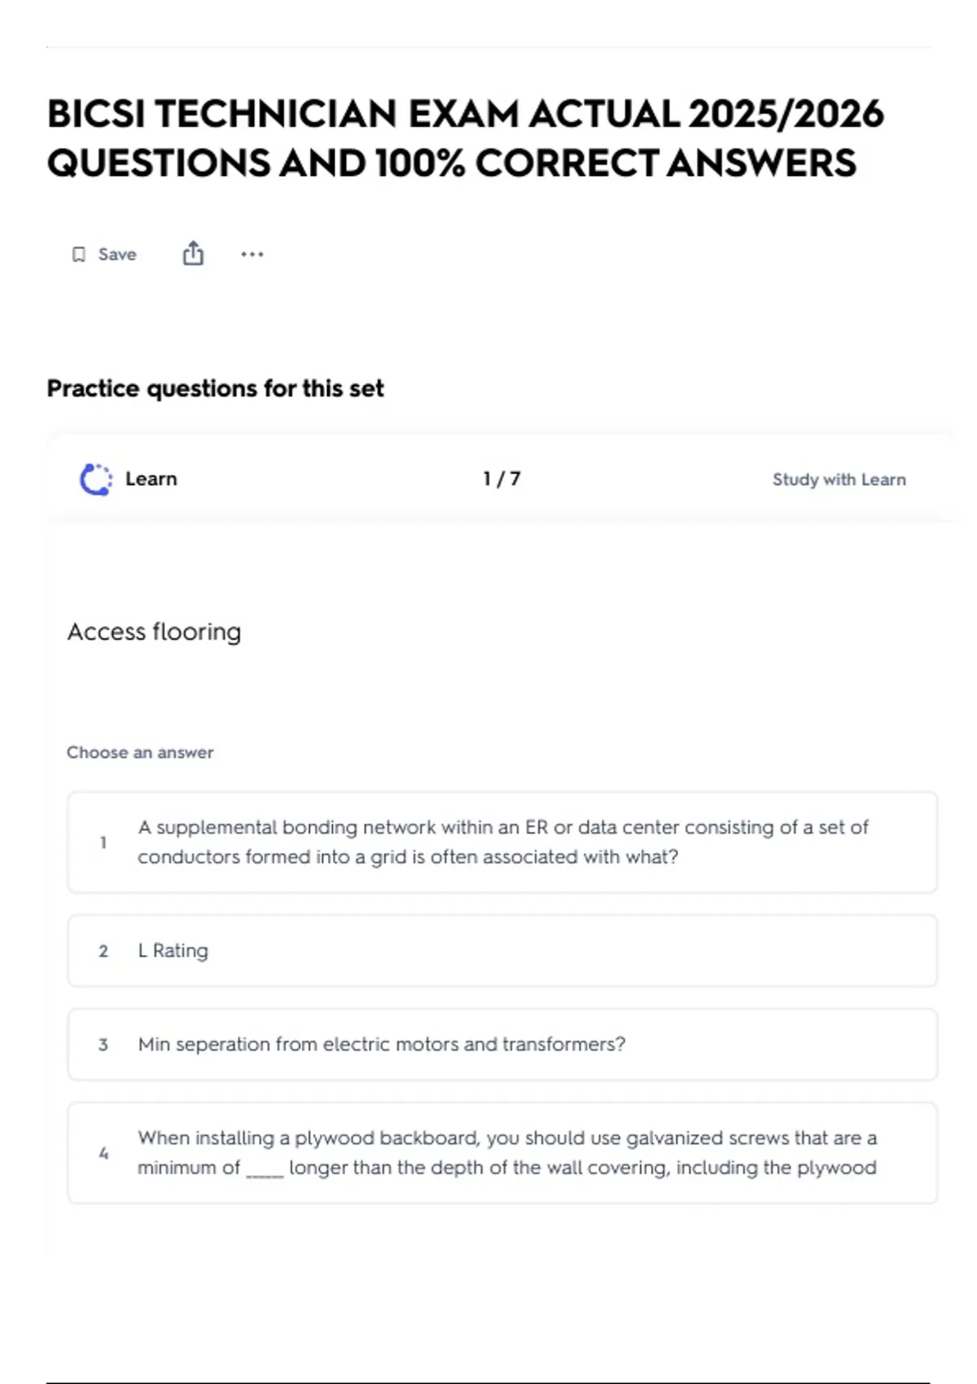Pick the plywood backboard galvanized screws answer

coord(502,1153)
